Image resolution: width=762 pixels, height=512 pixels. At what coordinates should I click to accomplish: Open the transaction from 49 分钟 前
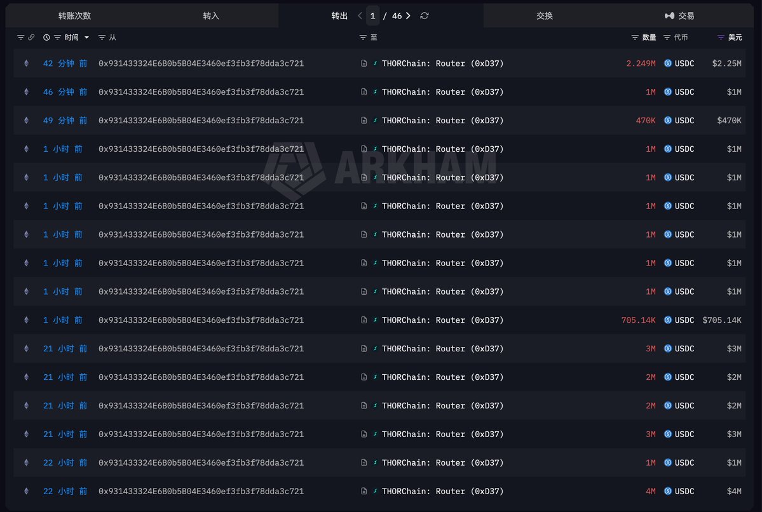click(x=65, y=121)
